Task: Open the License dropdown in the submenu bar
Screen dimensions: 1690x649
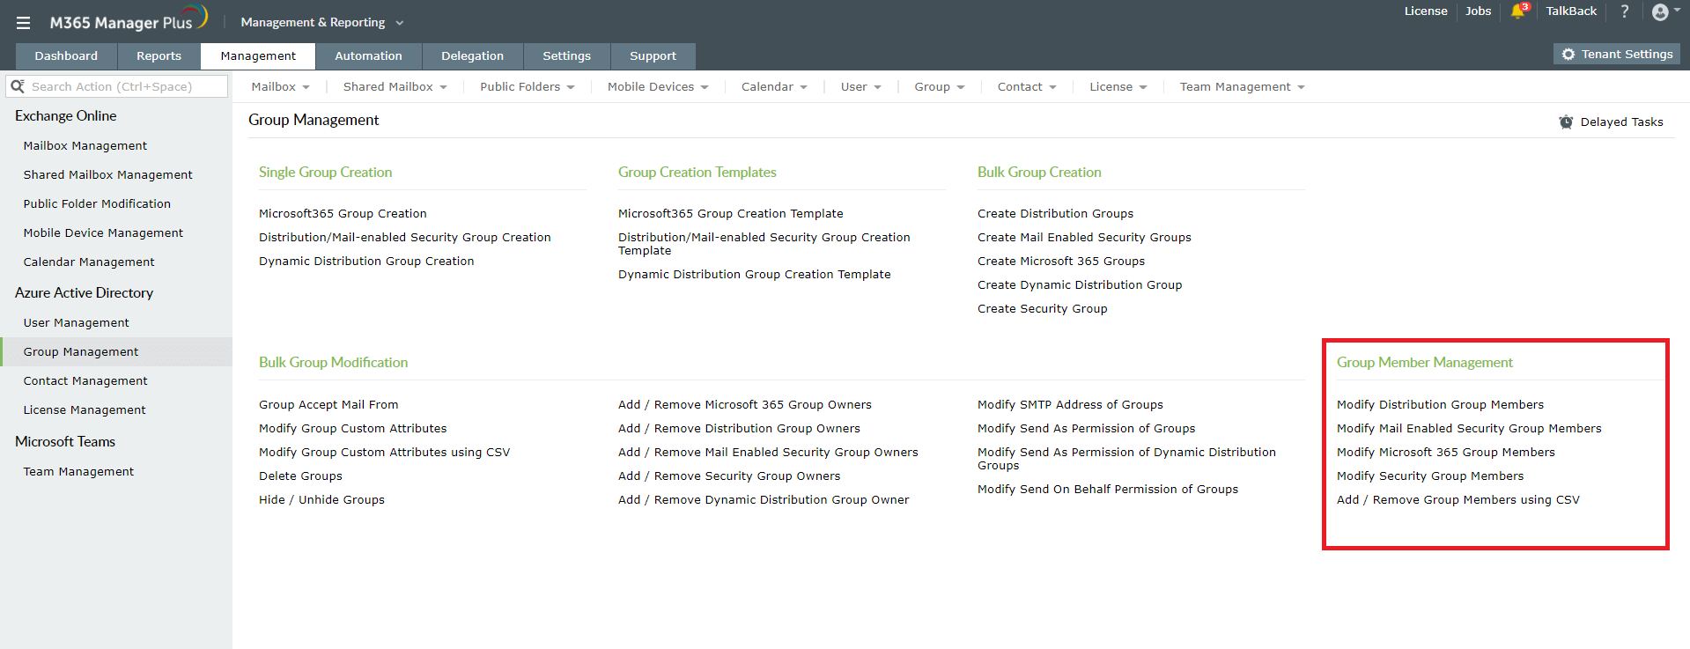Action: pos(1118,86)
